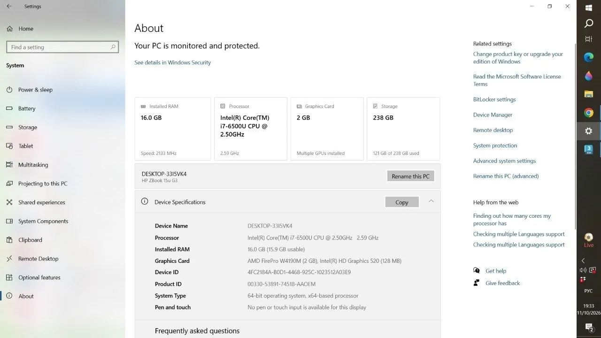This screenshot has width=601, height=338.
Task: Collapse the Device Specifications section
Action: click(431, 201)
